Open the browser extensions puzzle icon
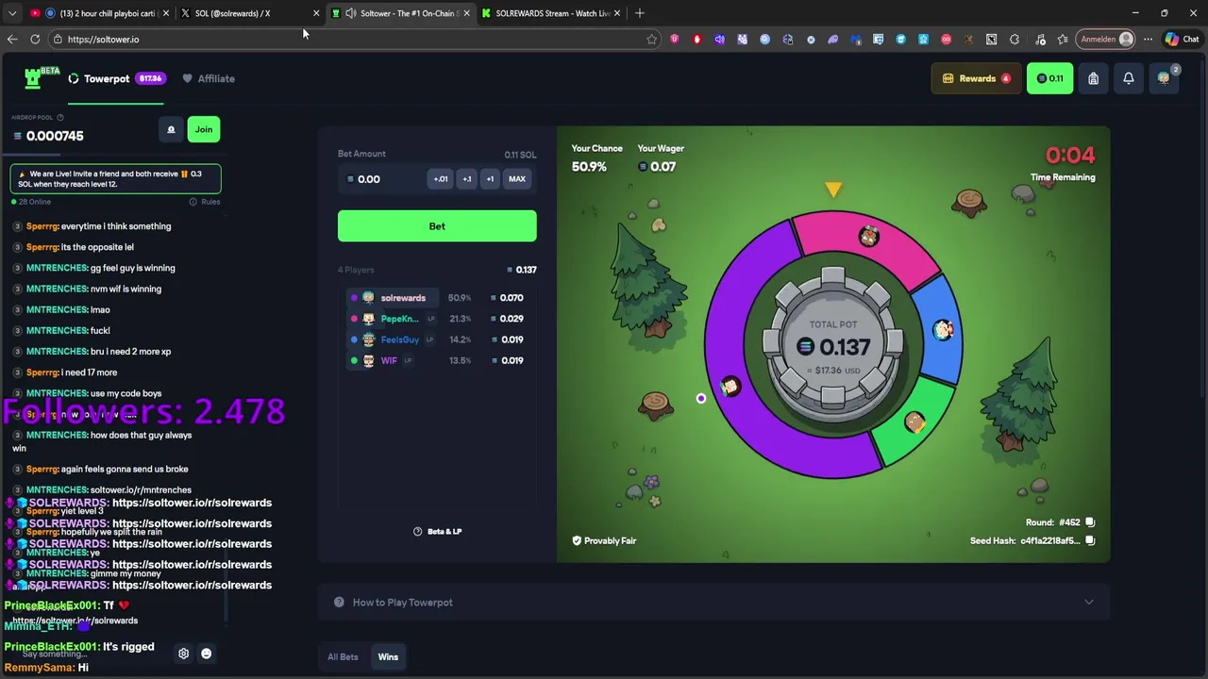The width and height of the screenshot is (1208, 679). click(1015, 39)
